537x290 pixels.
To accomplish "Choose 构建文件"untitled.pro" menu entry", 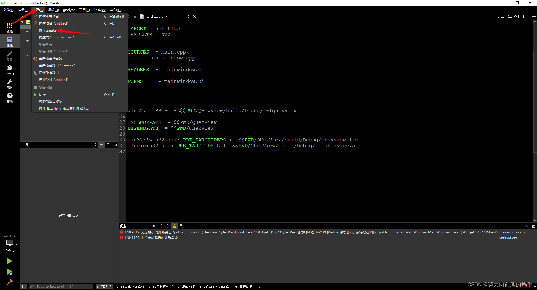I will click(80, 37).
